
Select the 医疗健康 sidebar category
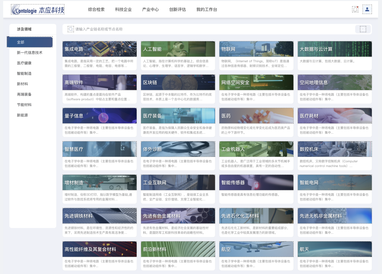[x=24, y=63]
